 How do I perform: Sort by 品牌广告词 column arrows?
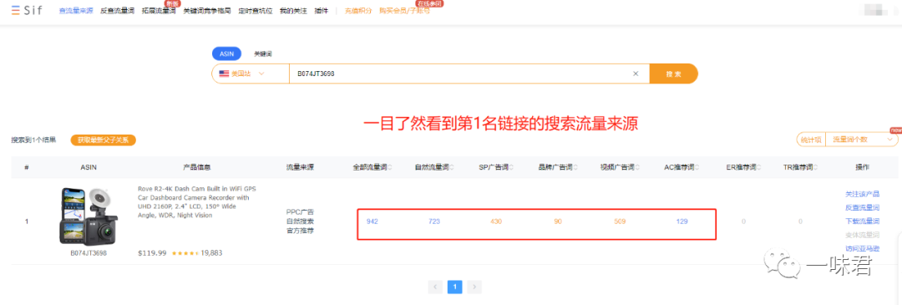pyautogui.click(x=575, y=167)
